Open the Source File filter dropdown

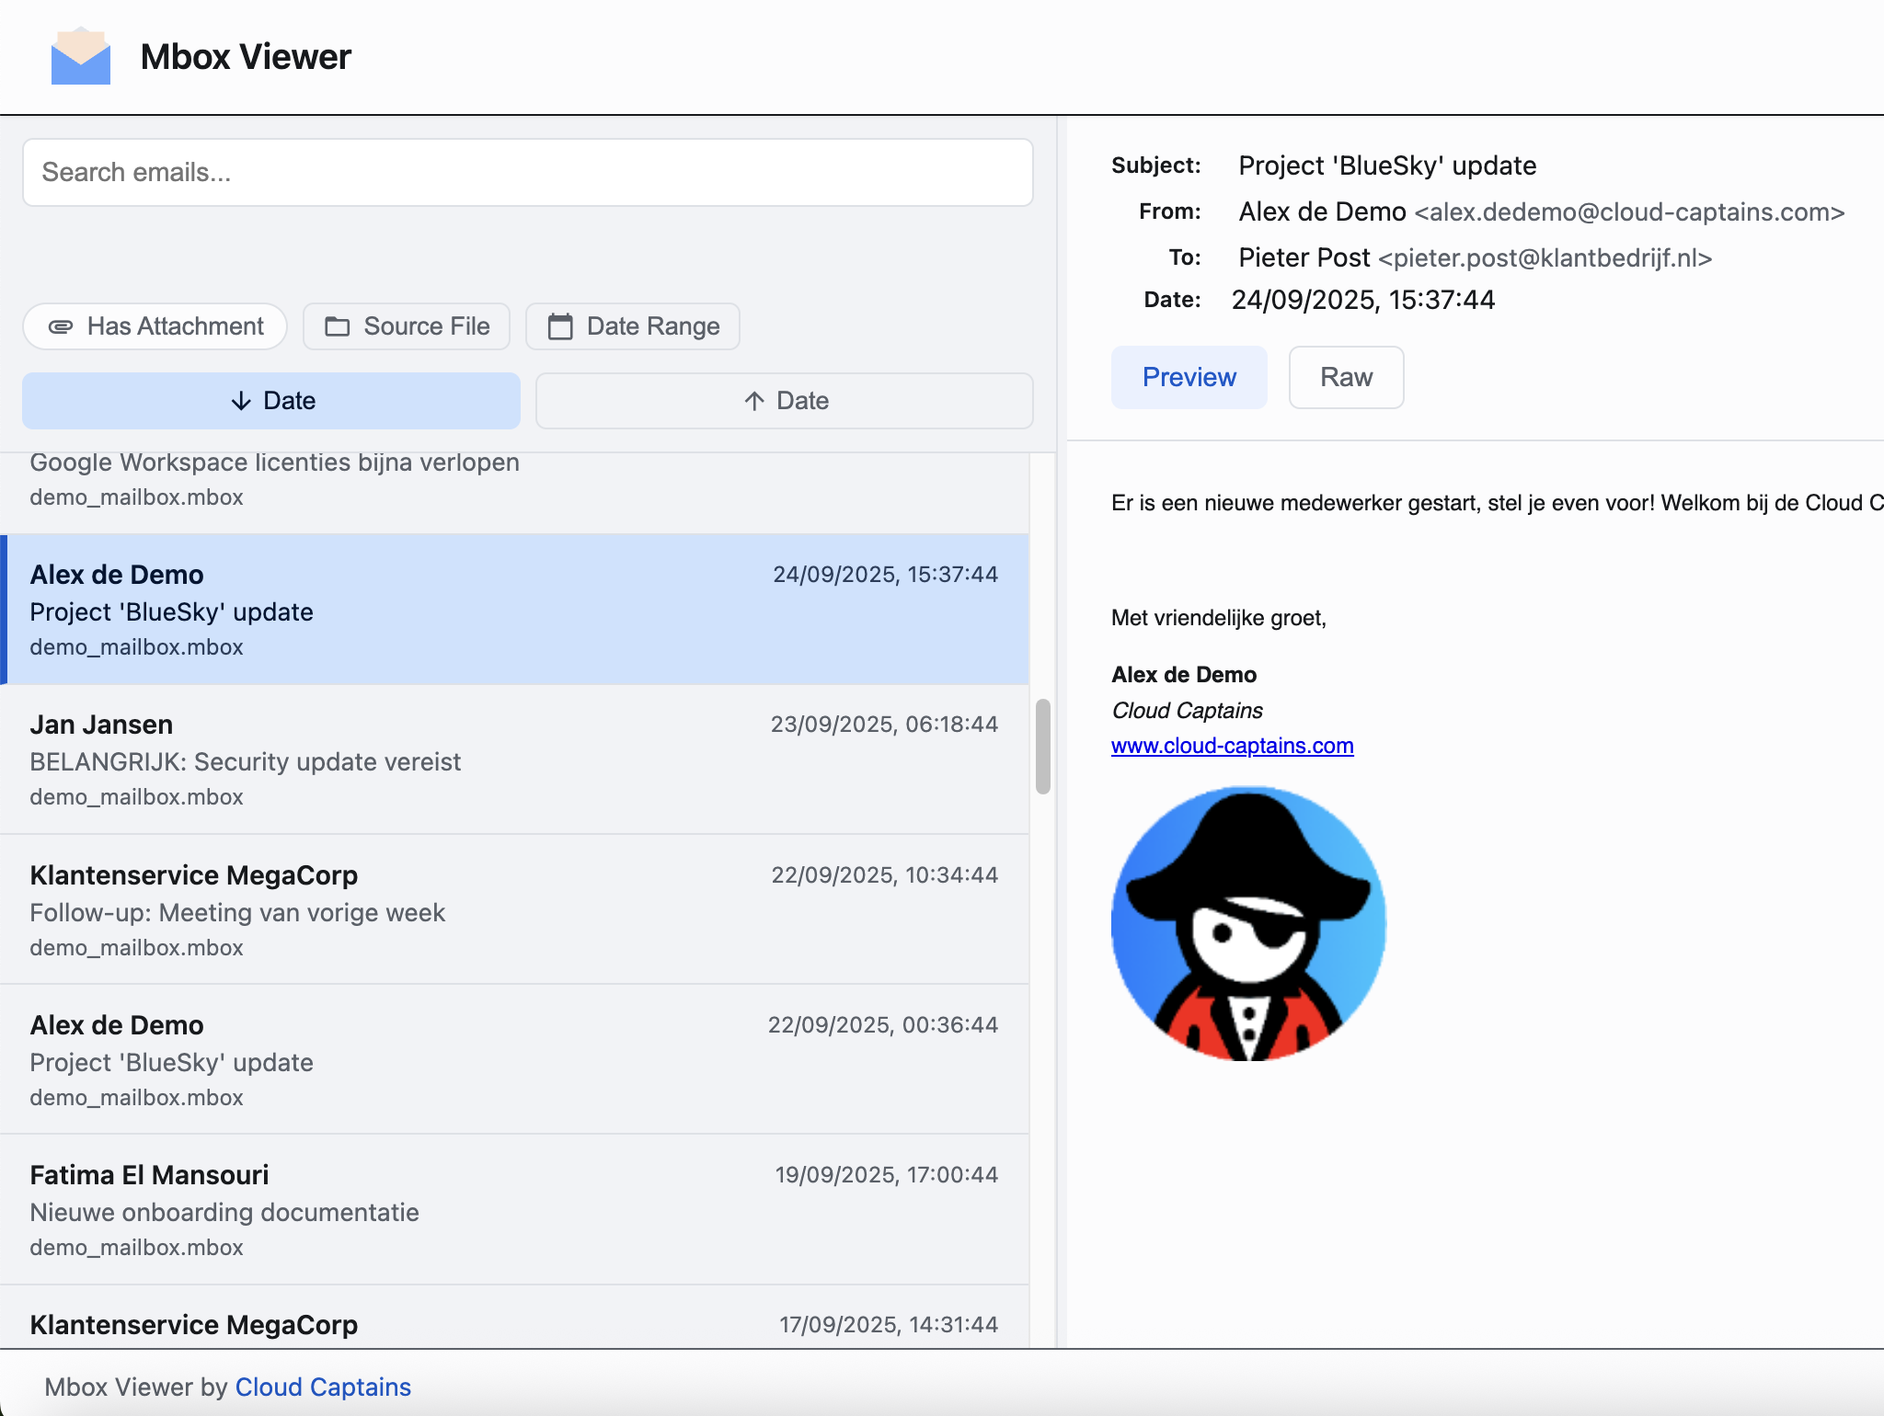407,326
